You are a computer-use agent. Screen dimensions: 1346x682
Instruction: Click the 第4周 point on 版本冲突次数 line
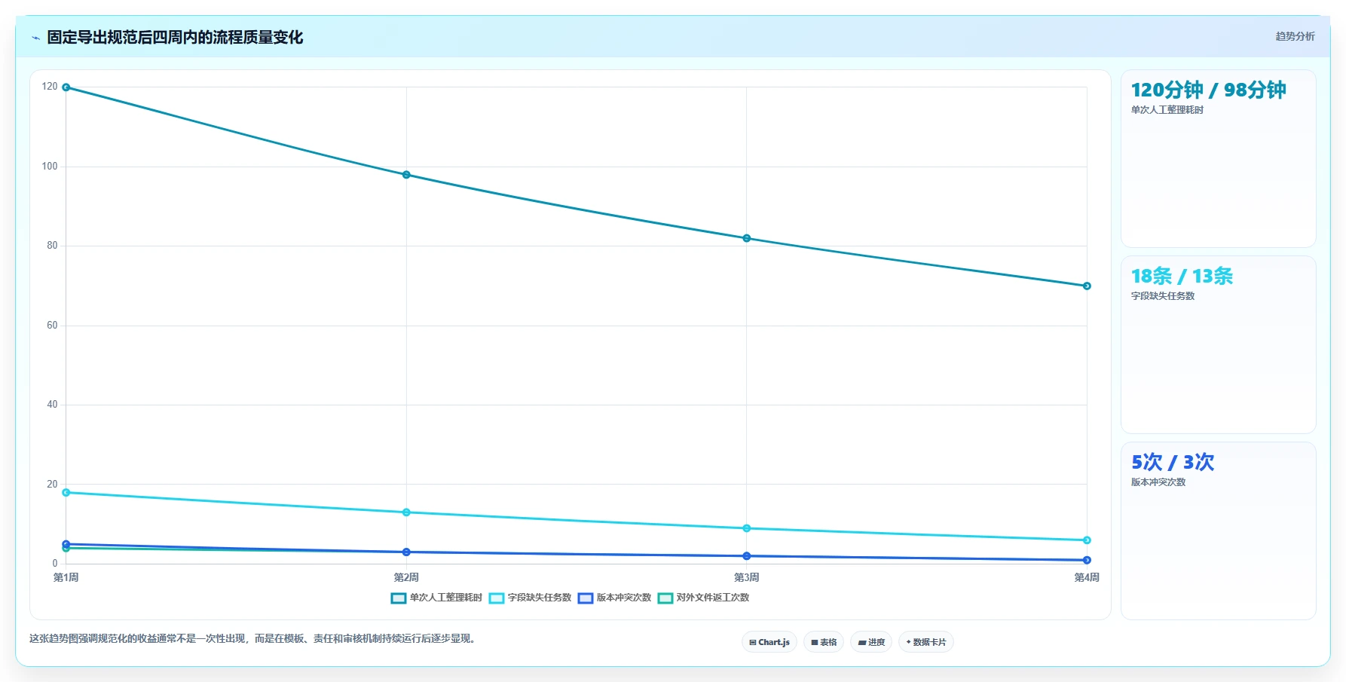click(x=1087, y=560)
